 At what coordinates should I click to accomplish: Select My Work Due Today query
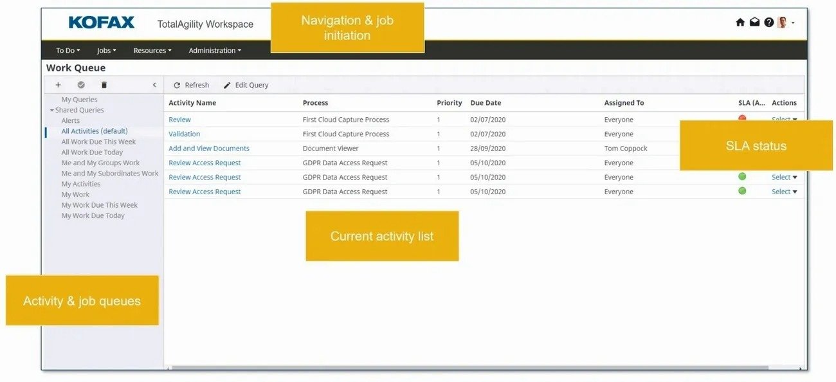pyautogui.click(x=93, y=215)
